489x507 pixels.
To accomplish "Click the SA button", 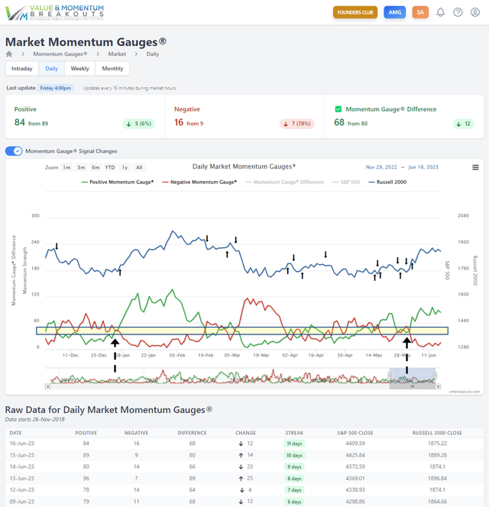I will click(x=420, y=12).
